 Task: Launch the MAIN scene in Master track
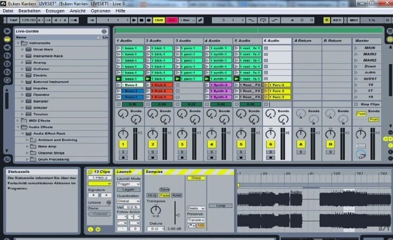(x=356, y=48)
